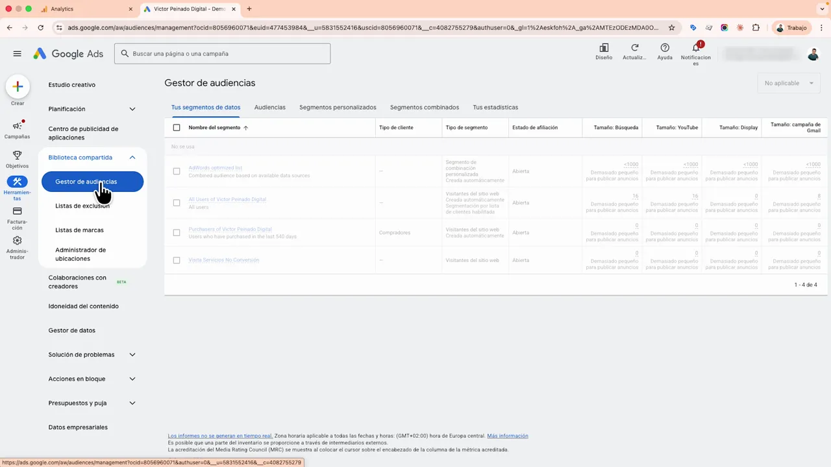831x467 pixels.
Task: Click Los informes no se generan en tiempo real link
Action: pos(220,436)
